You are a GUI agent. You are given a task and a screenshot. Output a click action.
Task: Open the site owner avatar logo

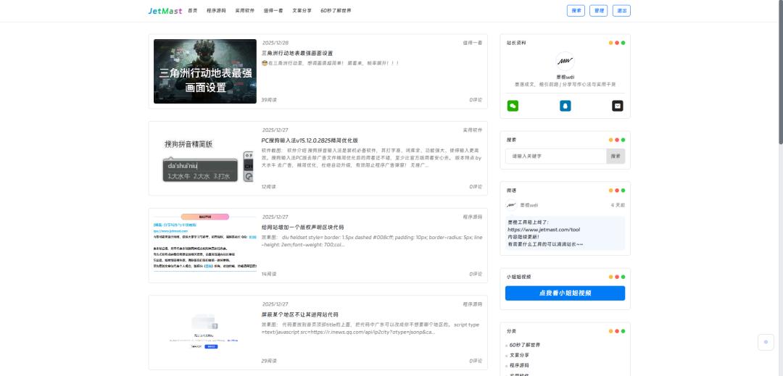click(565, 62)
